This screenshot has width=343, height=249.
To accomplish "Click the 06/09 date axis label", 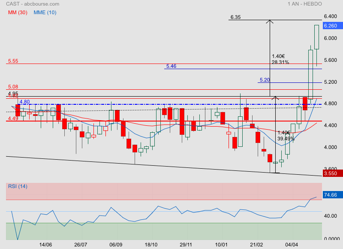I will [x=116, y=245].
